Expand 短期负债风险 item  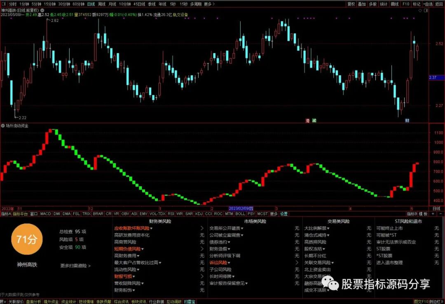(x=129, y=249)
